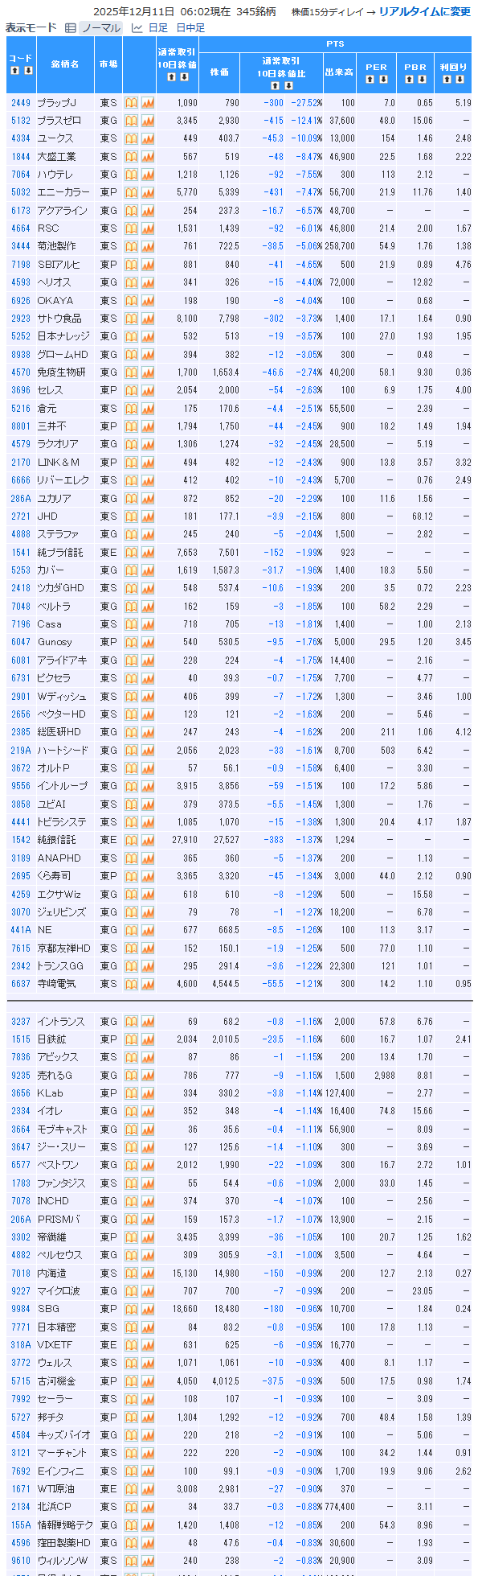The width and height of the screenshot is (482, 1576).
Task: Open the book icon for 寺崎電気
Action: pyautogui.click(x=132, y=984)
